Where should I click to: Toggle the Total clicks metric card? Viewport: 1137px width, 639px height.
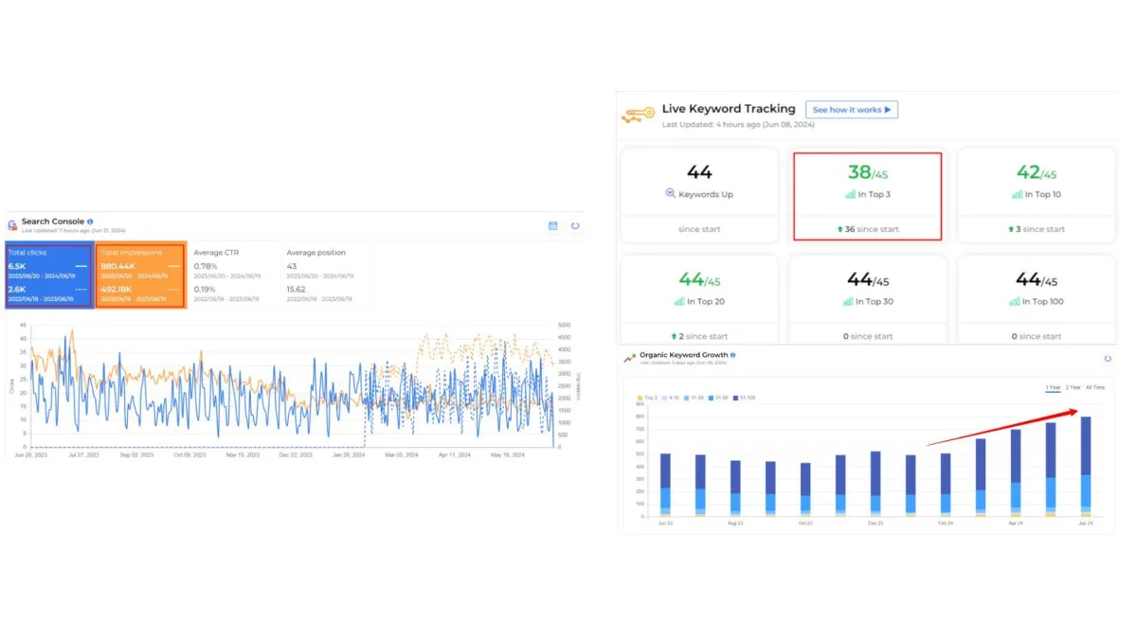point(48,275)
